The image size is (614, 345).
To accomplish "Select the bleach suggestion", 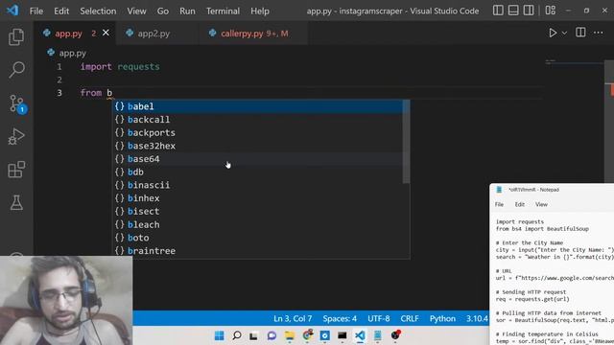I will click(x=258, y=224).
